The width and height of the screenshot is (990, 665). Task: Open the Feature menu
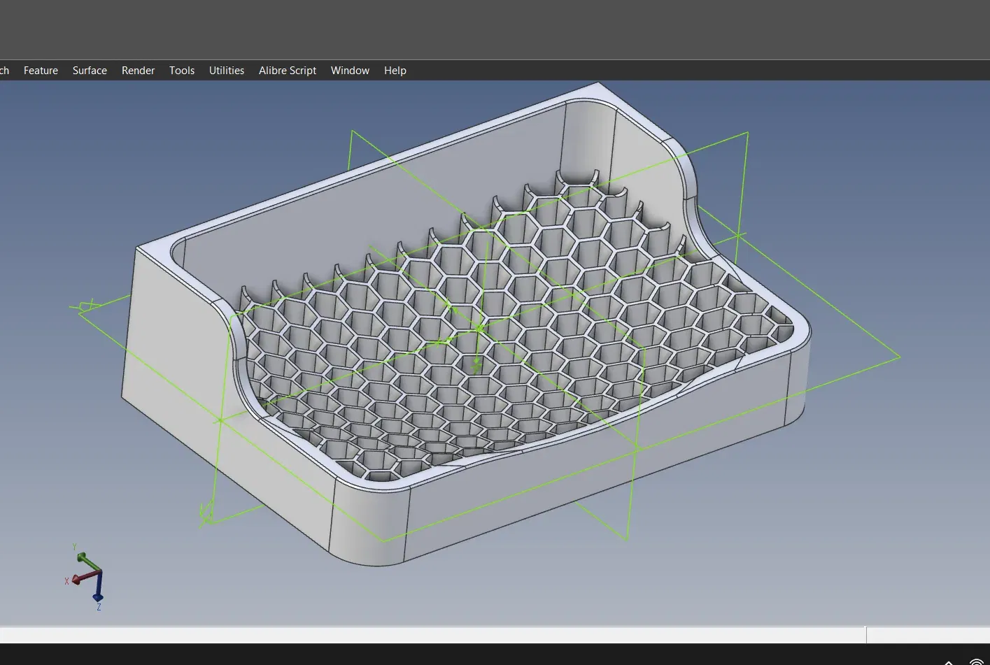(x=41, y=71)
